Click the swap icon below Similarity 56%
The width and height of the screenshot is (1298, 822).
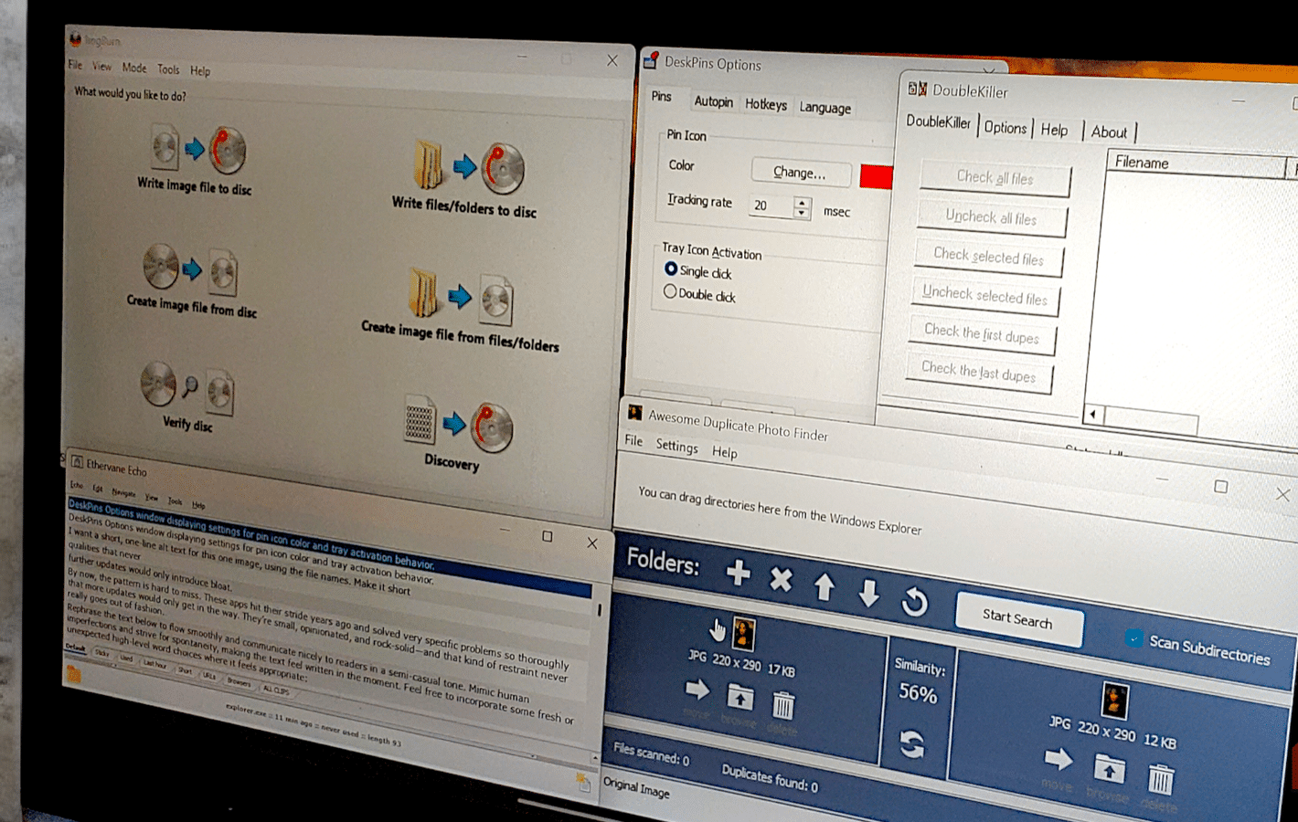pos(911,744)
